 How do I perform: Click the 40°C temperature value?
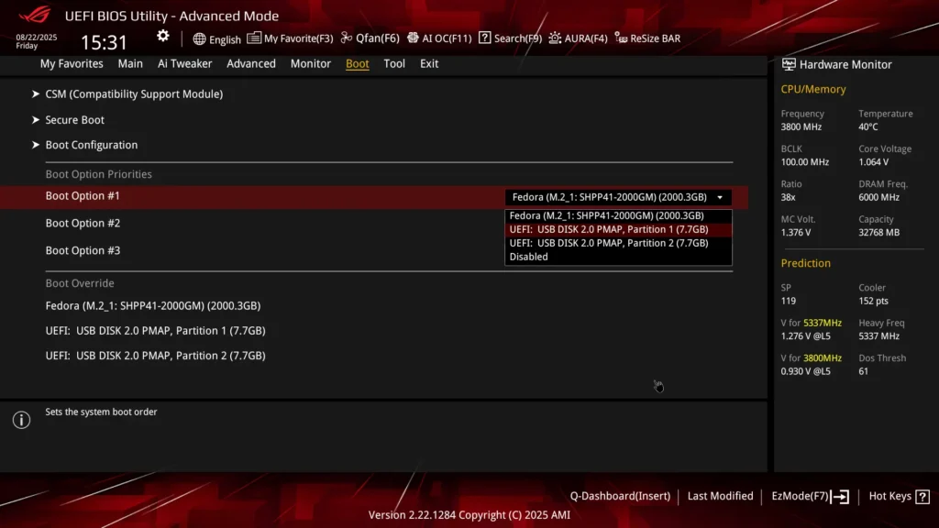click(868, 126)
